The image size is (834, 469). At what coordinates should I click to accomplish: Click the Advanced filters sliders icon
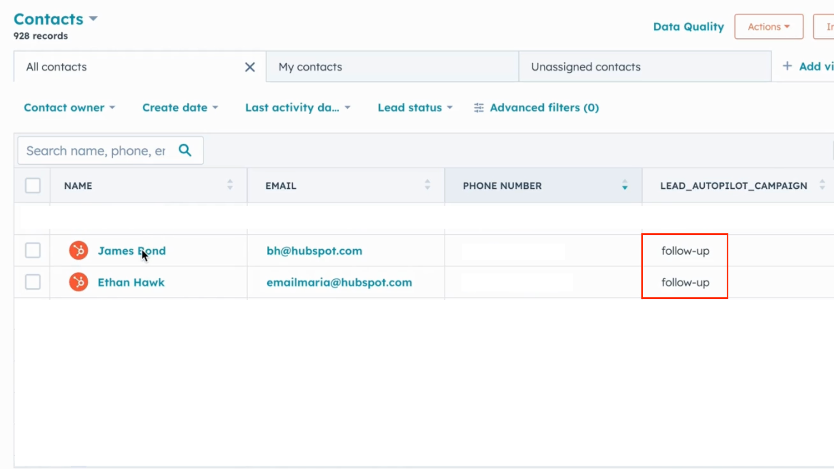point(479,108)
